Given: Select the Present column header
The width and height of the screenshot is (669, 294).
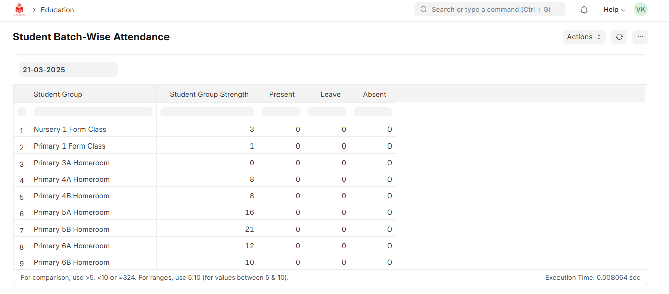Looking at the screenshot, I should click(282, 94).
